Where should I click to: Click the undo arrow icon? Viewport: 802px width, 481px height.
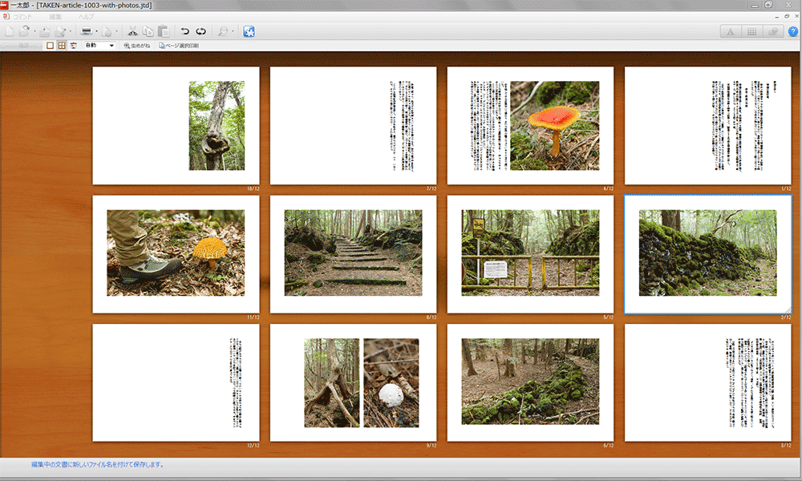(x=185, y=31)
